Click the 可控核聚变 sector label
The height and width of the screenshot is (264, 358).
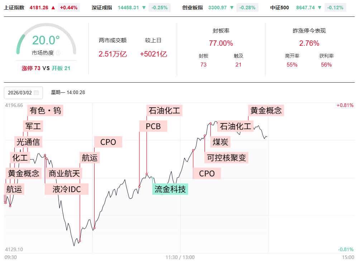pyautogui.click(x=226, y=157)
